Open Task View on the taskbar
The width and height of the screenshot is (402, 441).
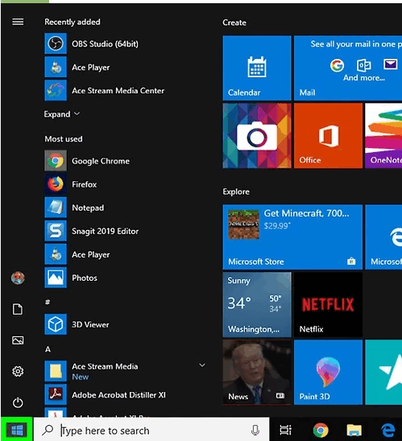click(x=285, y=430)
